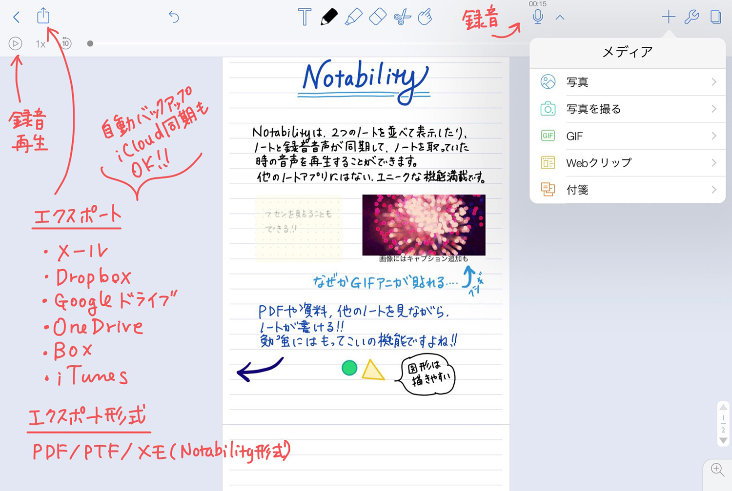Click the メディア popup title
The height and width of the screenshot is (491, 732).
click(x=628, y=52)
